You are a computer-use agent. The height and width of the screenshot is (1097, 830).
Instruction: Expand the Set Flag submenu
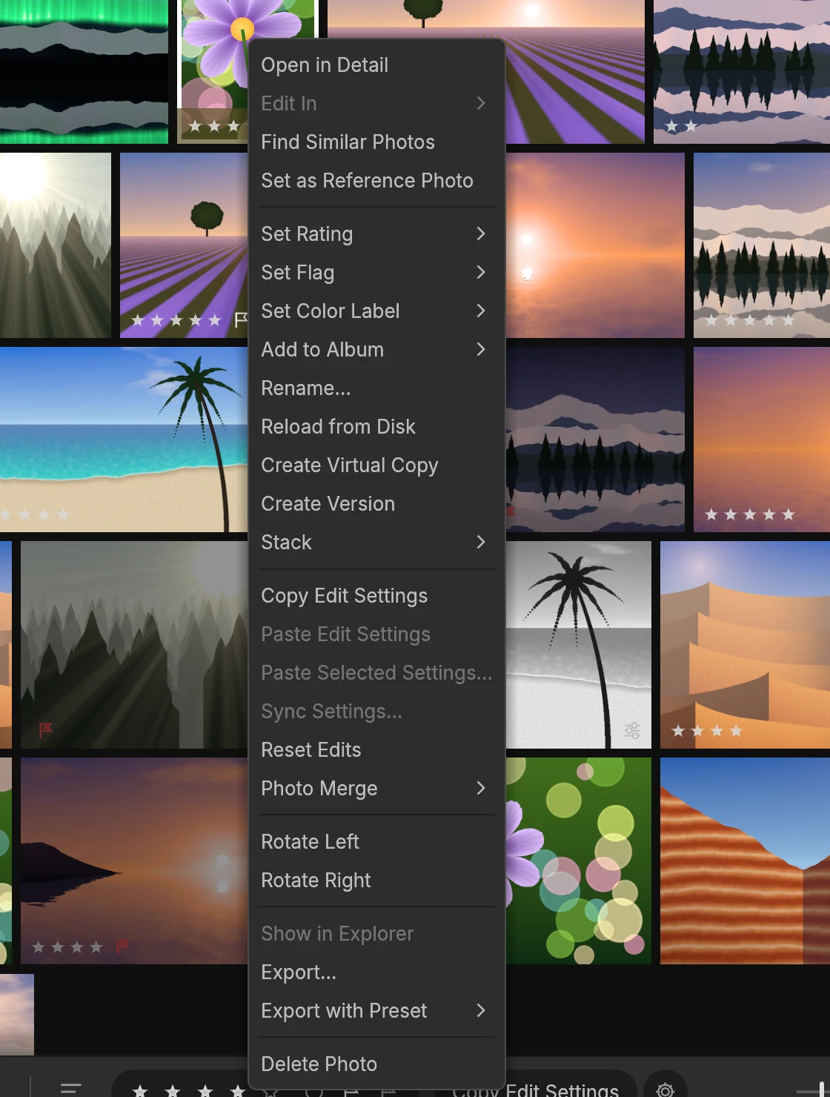pos(377,273)
